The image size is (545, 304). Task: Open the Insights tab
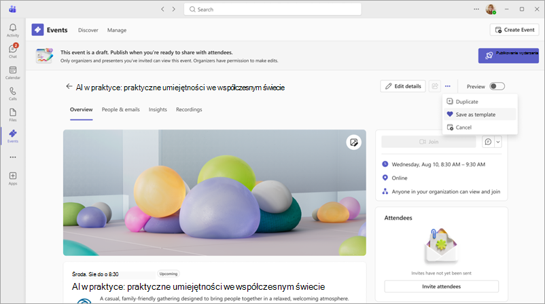[x=158, y=109]
